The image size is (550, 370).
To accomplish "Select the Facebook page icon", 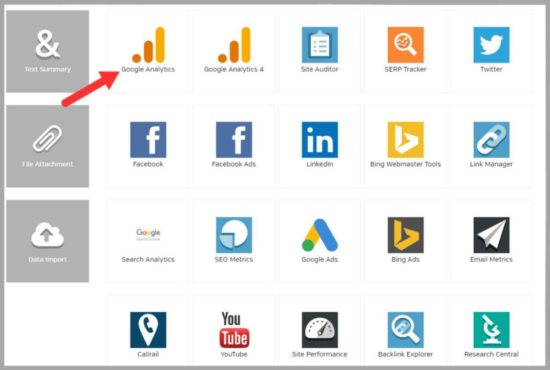I will click(148, 140).
